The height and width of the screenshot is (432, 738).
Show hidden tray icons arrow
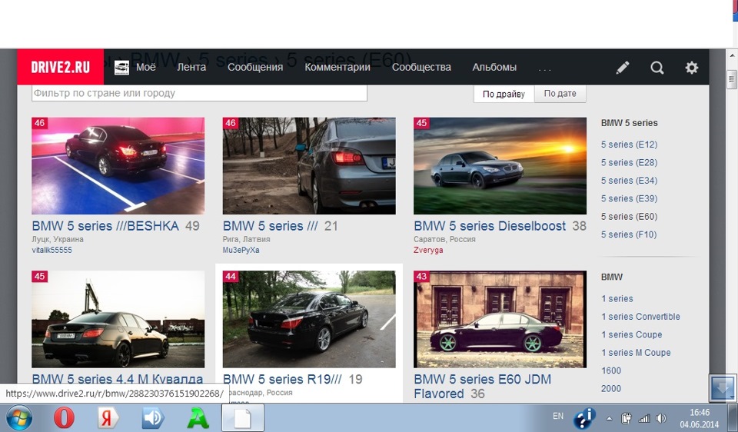(609, 418)
